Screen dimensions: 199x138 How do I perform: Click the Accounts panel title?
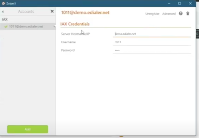point(26,12)
